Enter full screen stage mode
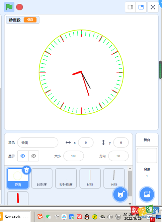This screenshot has height=222, width=162. coord(153,7)
